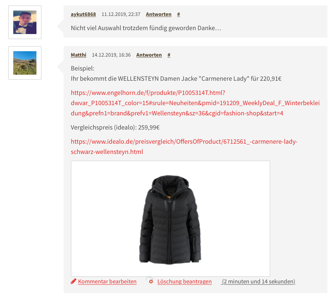This screenshot has height=303, width=332.
Task: Click the pencil edit comment icon
Action: 74,281
